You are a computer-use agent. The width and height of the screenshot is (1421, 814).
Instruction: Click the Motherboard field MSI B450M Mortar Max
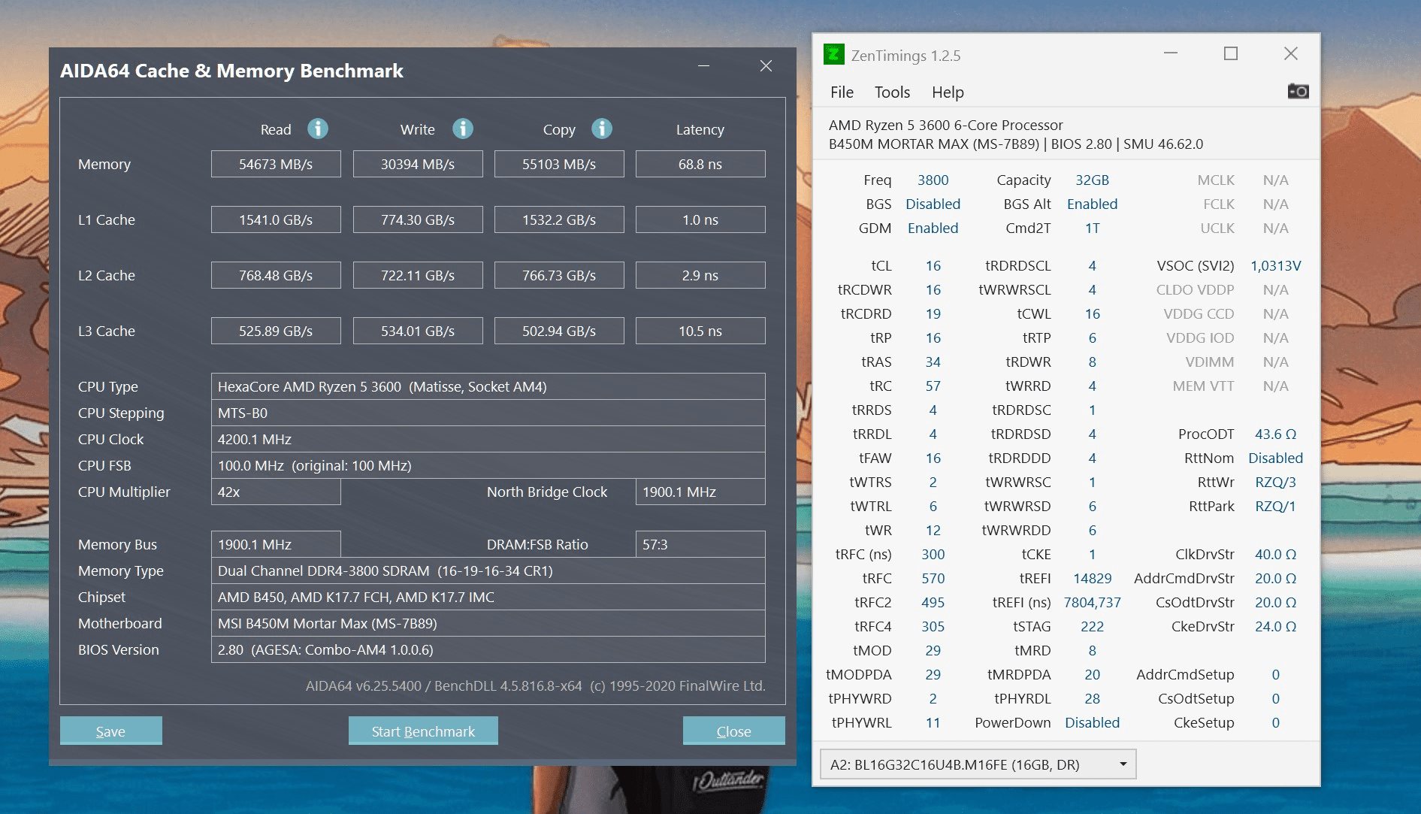click(488, 623)
